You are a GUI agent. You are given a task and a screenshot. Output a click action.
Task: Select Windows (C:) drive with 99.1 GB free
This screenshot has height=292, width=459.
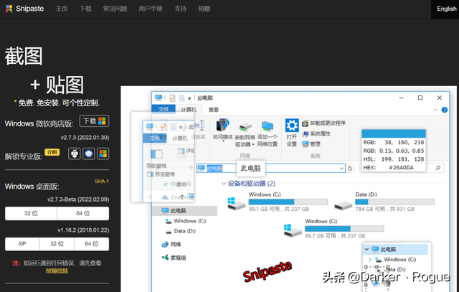pyautogui.click(x=278, y=202)
